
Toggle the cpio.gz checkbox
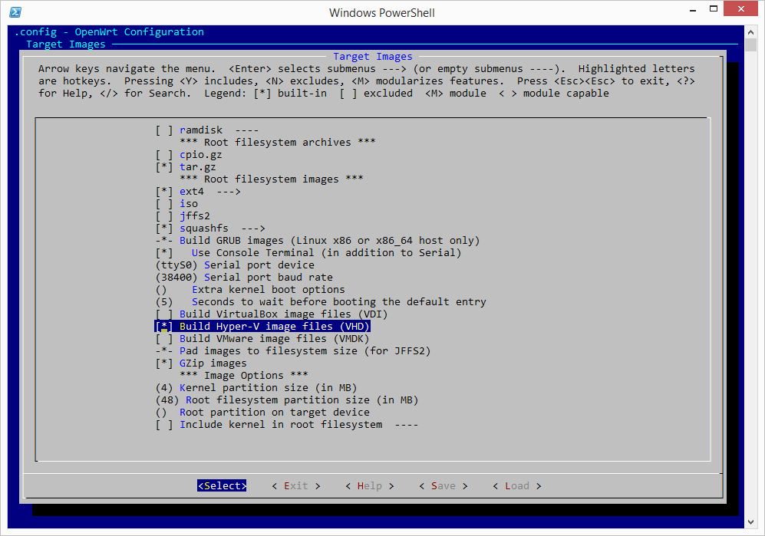pos(164,155)
